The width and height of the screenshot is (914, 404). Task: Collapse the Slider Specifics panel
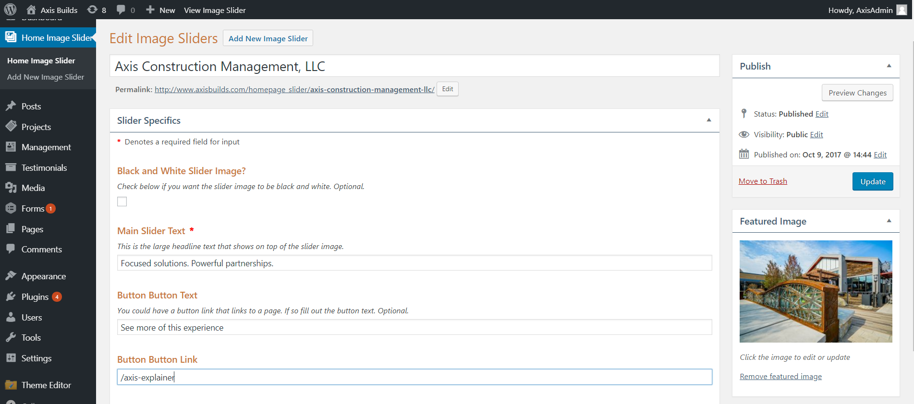point(709,120)
